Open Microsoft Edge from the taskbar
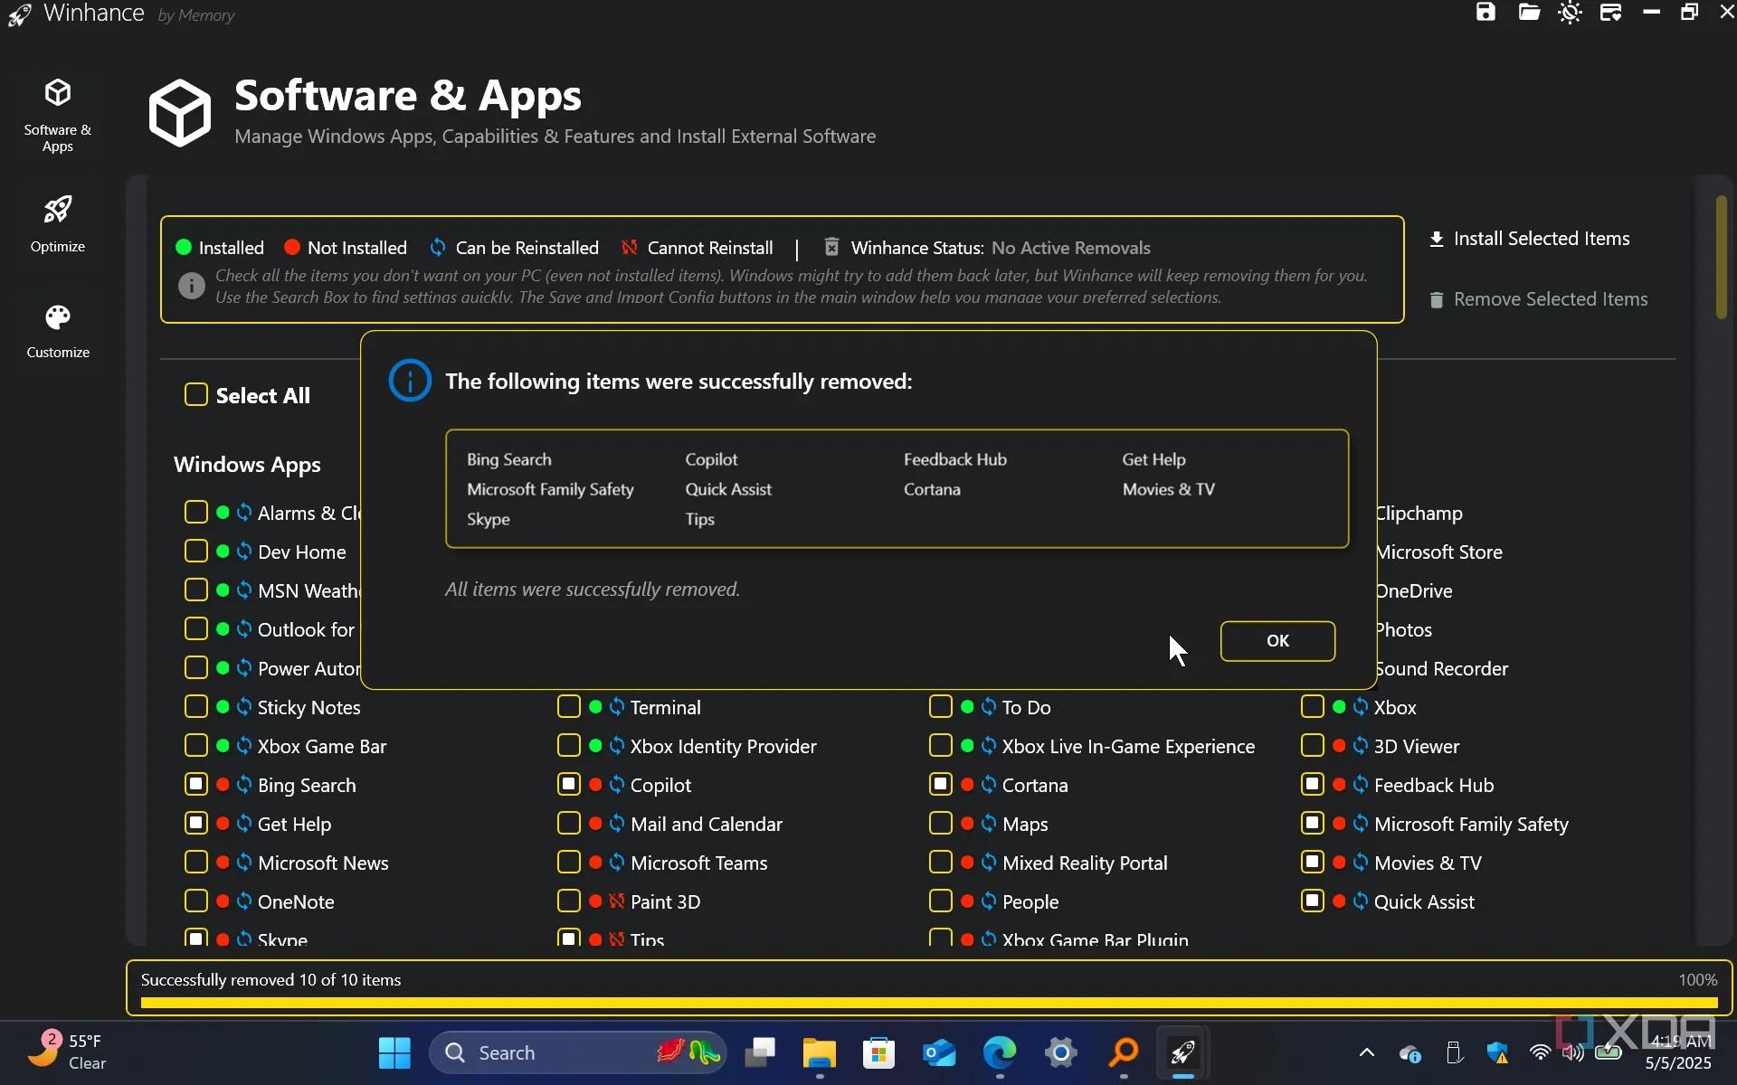 (1000, 1052)
